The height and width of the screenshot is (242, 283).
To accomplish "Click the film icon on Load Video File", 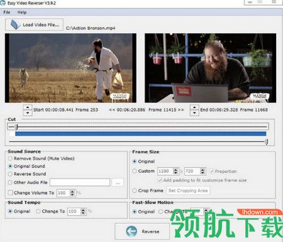I will 15,25.
